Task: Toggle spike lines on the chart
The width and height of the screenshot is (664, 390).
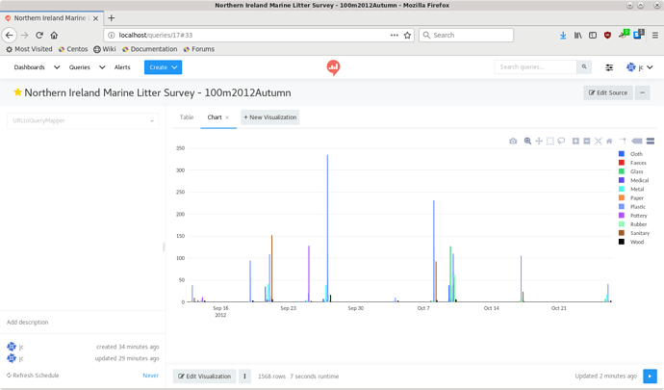Action: [623, 142]
